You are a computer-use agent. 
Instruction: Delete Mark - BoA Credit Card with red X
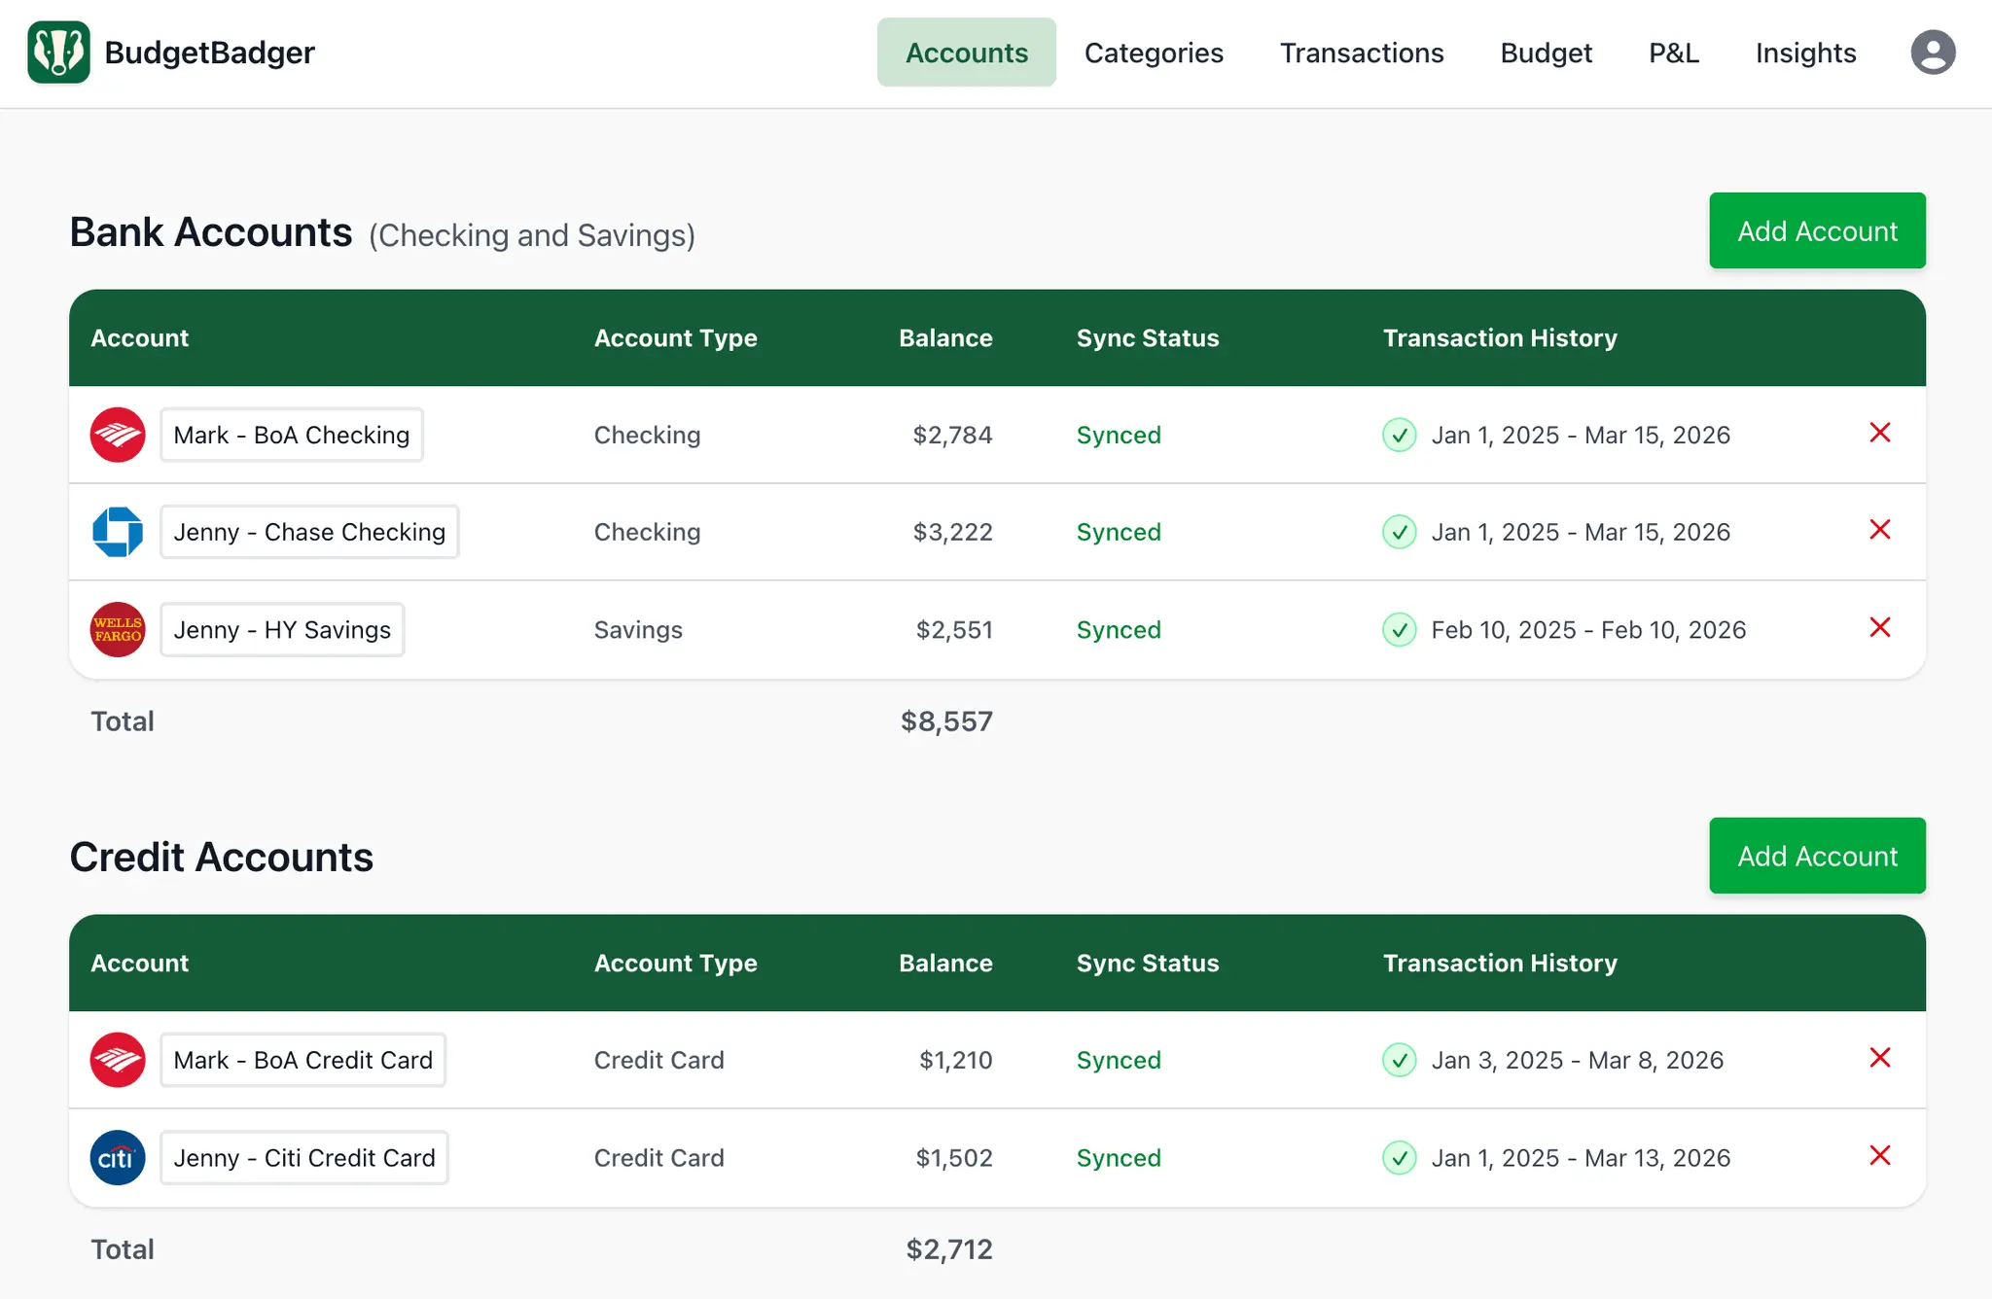(1880, 1058)
